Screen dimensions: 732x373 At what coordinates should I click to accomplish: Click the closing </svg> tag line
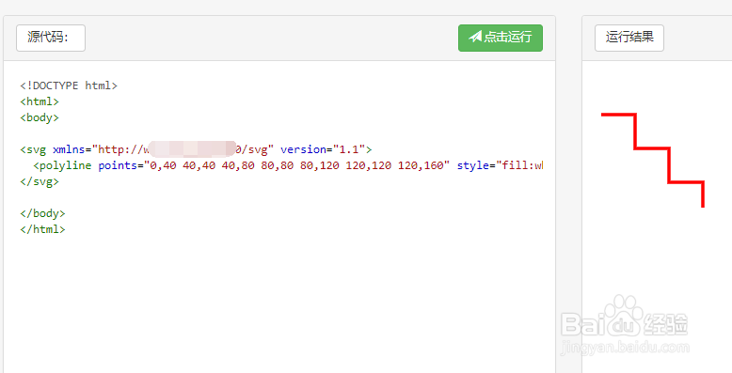tap(40, 181)
